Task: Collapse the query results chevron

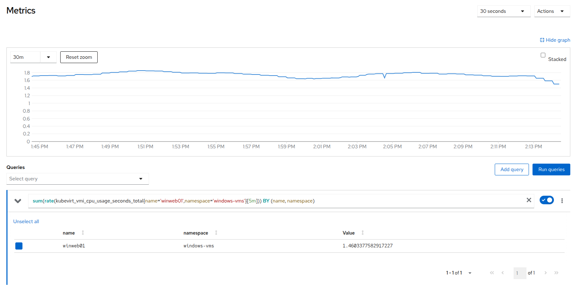Action: click(18, 201)
